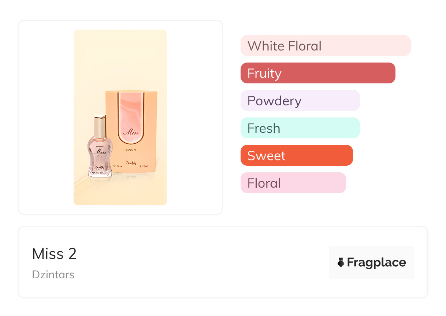Click the Fragplace wordmark text
This screenshot has width=446, height=316.
click(x=376, y=262)
